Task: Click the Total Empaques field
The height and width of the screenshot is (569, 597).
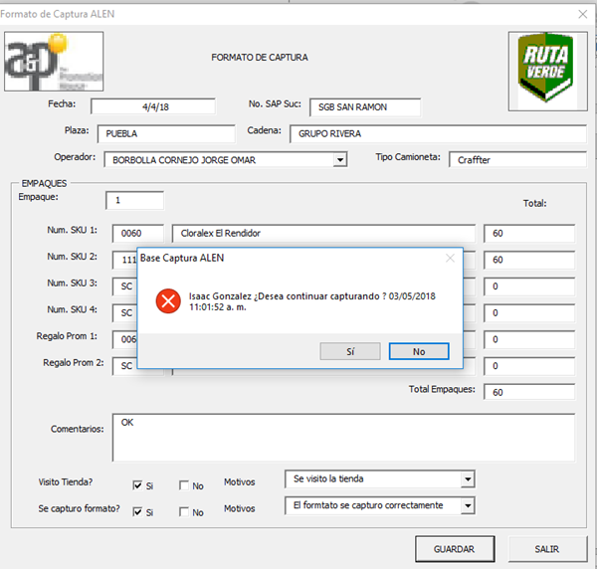Action: 528,392
